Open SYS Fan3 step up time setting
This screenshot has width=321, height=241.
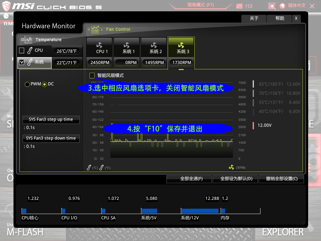coord(51,120)
